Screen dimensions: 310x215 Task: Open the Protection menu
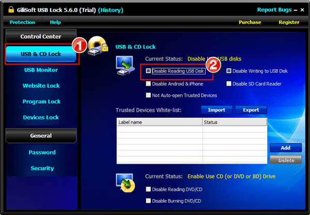tap(22, 22)
